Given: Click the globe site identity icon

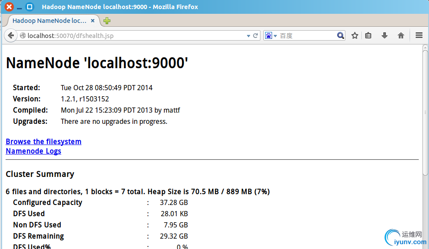Looking at the screenshot, I should (23, 36).
